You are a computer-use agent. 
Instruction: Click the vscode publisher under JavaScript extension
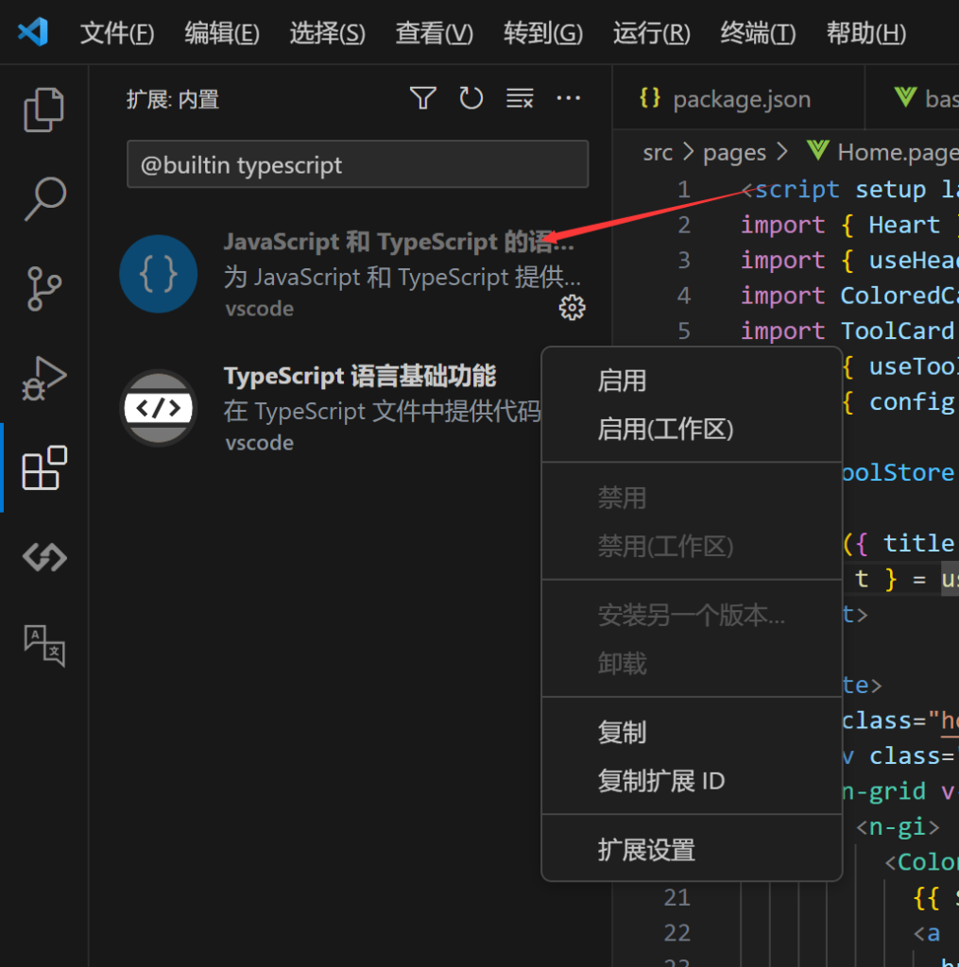pos(259,309)
